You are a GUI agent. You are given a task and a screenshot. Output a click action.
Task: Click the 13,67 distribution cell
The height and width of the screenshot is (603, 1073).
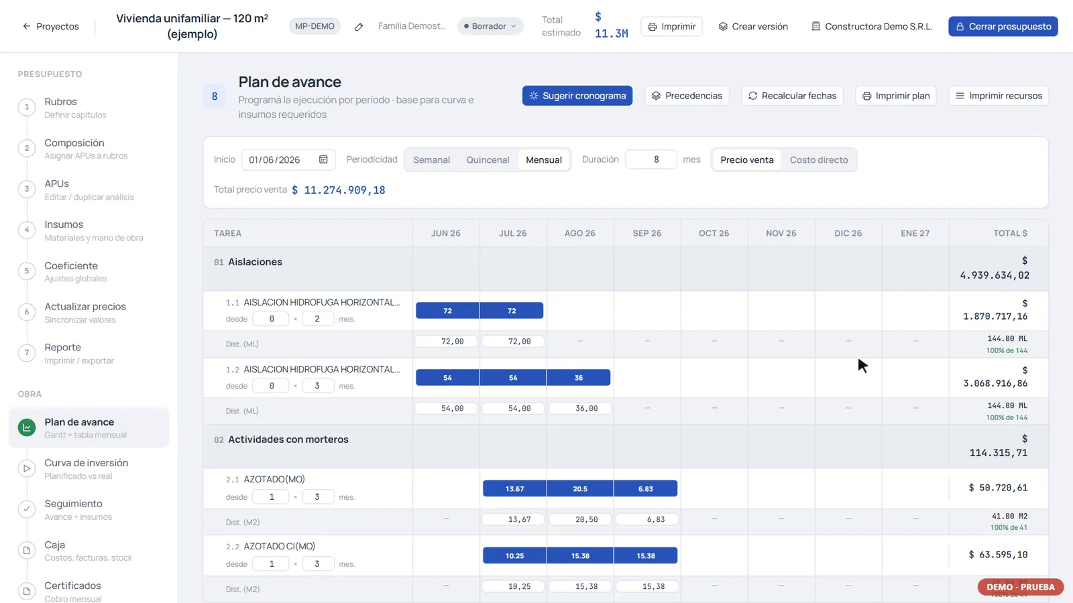click(x=513, y=520)
